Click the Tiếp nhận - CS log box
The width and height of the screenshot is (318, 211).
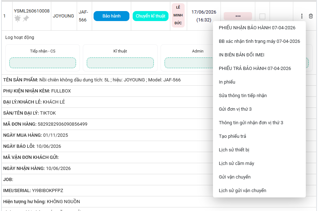pos(43,63)
